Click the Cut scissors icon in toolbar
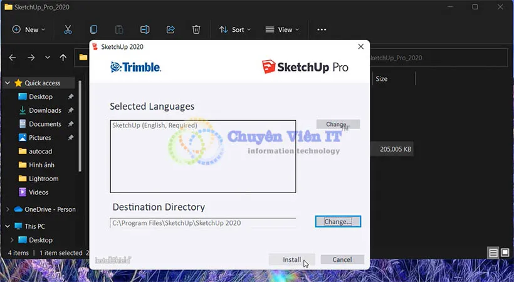This screenshot has width=514, height=282. point(68,29)
